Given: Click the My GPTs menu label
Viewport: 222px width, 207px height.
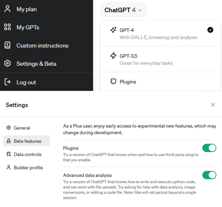Looking at the screenshot, I should 28,27.
